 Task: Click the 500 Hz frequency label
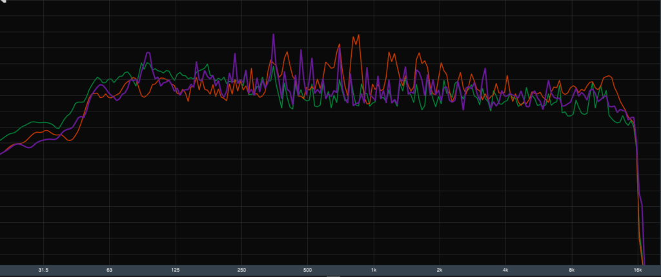pos(307,270)
